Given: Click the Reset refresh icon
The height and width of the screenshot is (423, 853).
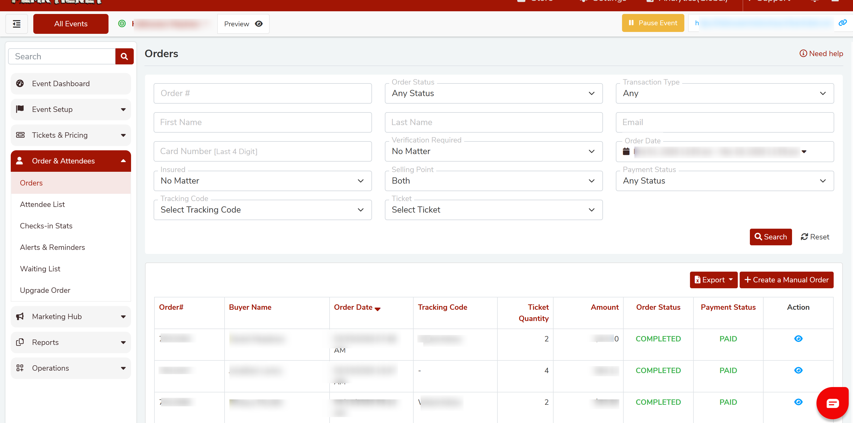Looking at the screenshot, I should [804, 237].
